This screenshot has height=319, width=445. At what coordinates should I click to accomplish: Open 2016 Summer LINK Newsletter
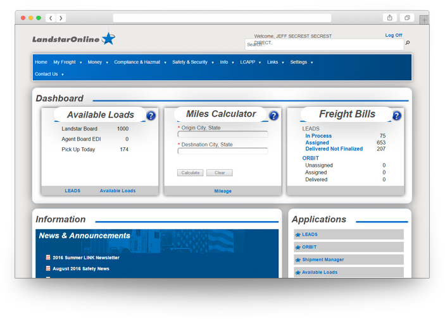point(86,258)
